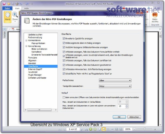
Task: Select facing pages view icon
Action: click(x=108, y=129)
